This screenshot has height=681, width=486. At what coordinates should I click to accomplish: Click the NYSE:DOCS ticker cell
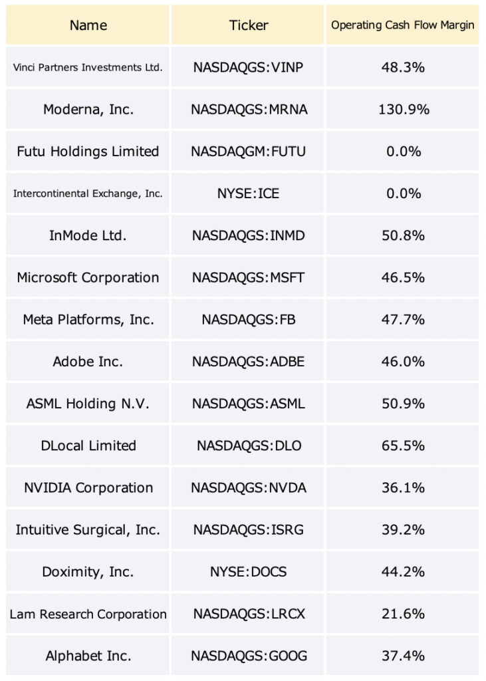(x=248, y=571)
